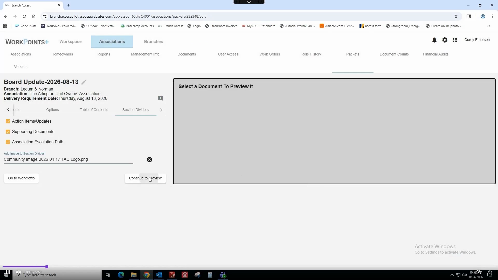Open Corey Emerson user menu

click(x=477, y=40)
